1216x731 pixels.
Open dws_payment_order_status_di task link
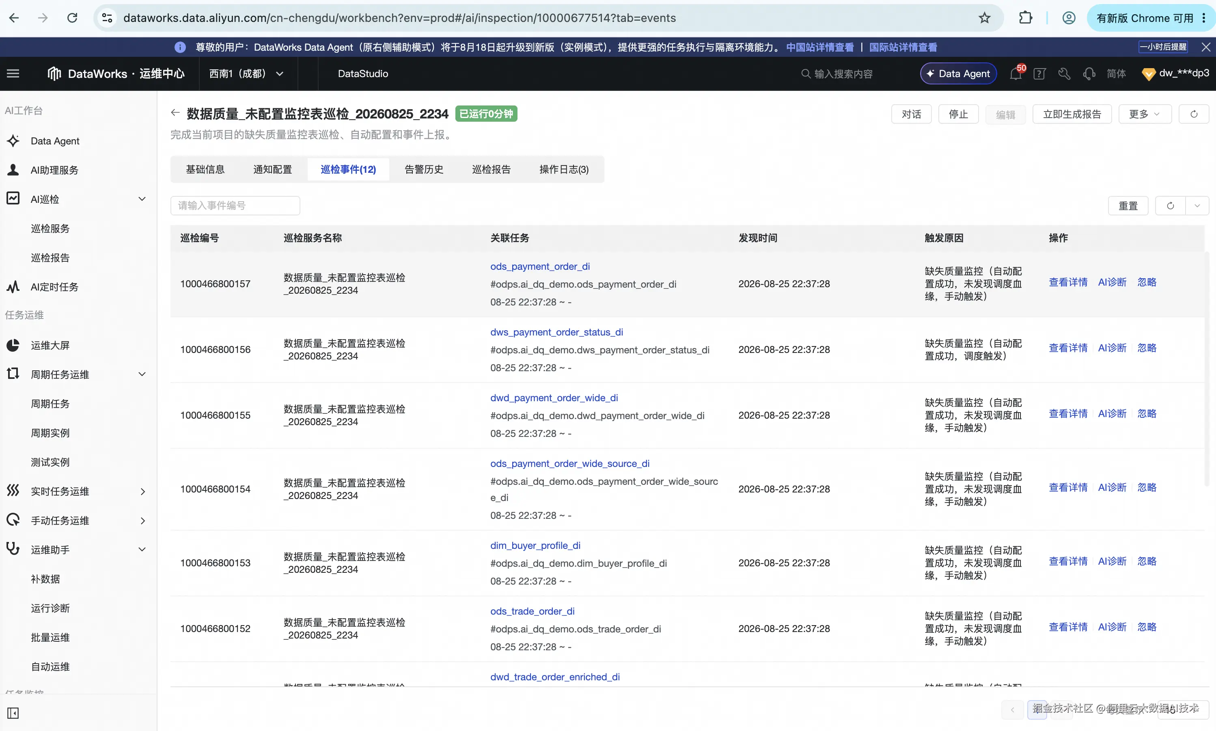[557, 333]
